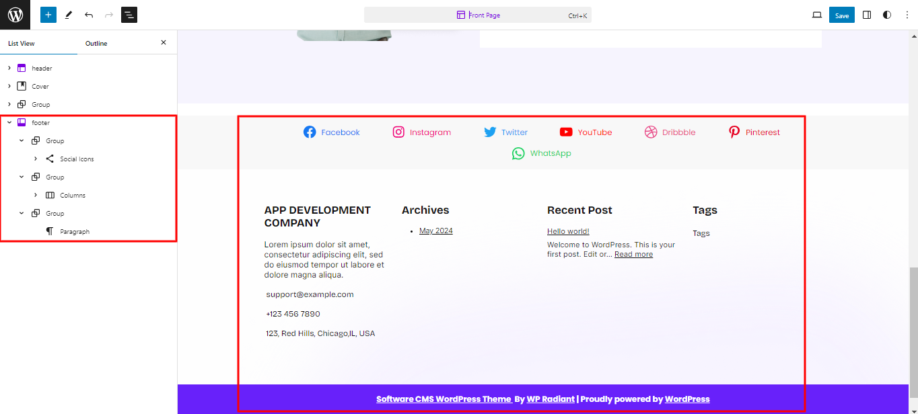
Task: Open the Styles half-circle icon
Action: pyautogui.click(x=887, y=15)
